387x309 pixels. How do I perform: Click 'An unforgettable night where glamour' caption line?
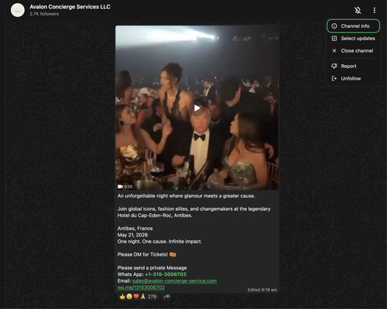(186, 196)
